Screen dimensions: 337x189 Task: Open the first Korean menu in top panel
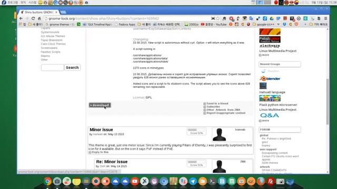point(13,3)
